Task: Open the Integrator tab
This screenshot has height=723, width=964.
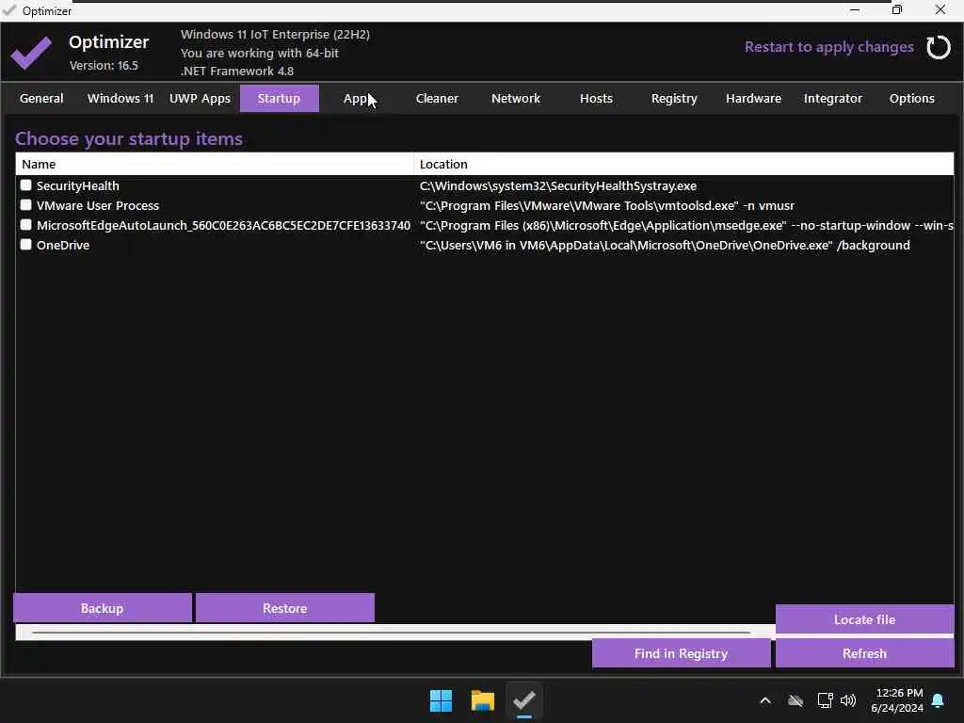Action: click(x=833, y=98)
